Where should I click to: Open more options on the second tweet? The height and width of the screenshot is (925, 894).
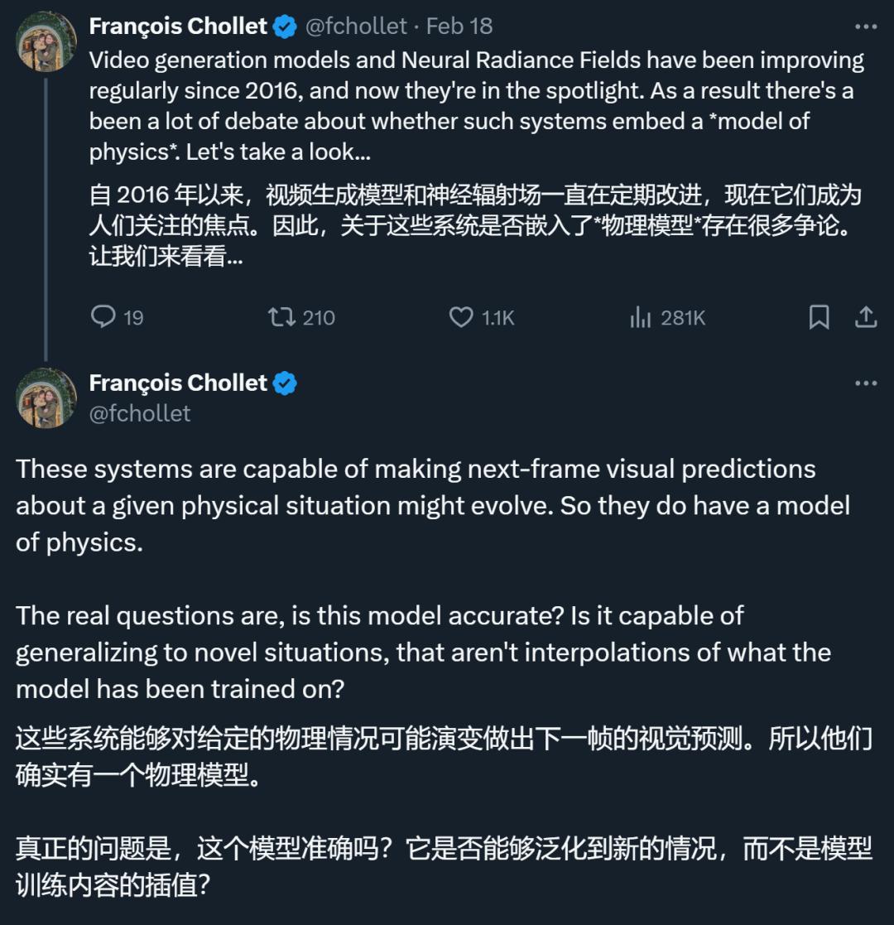[x=866, y=383]
